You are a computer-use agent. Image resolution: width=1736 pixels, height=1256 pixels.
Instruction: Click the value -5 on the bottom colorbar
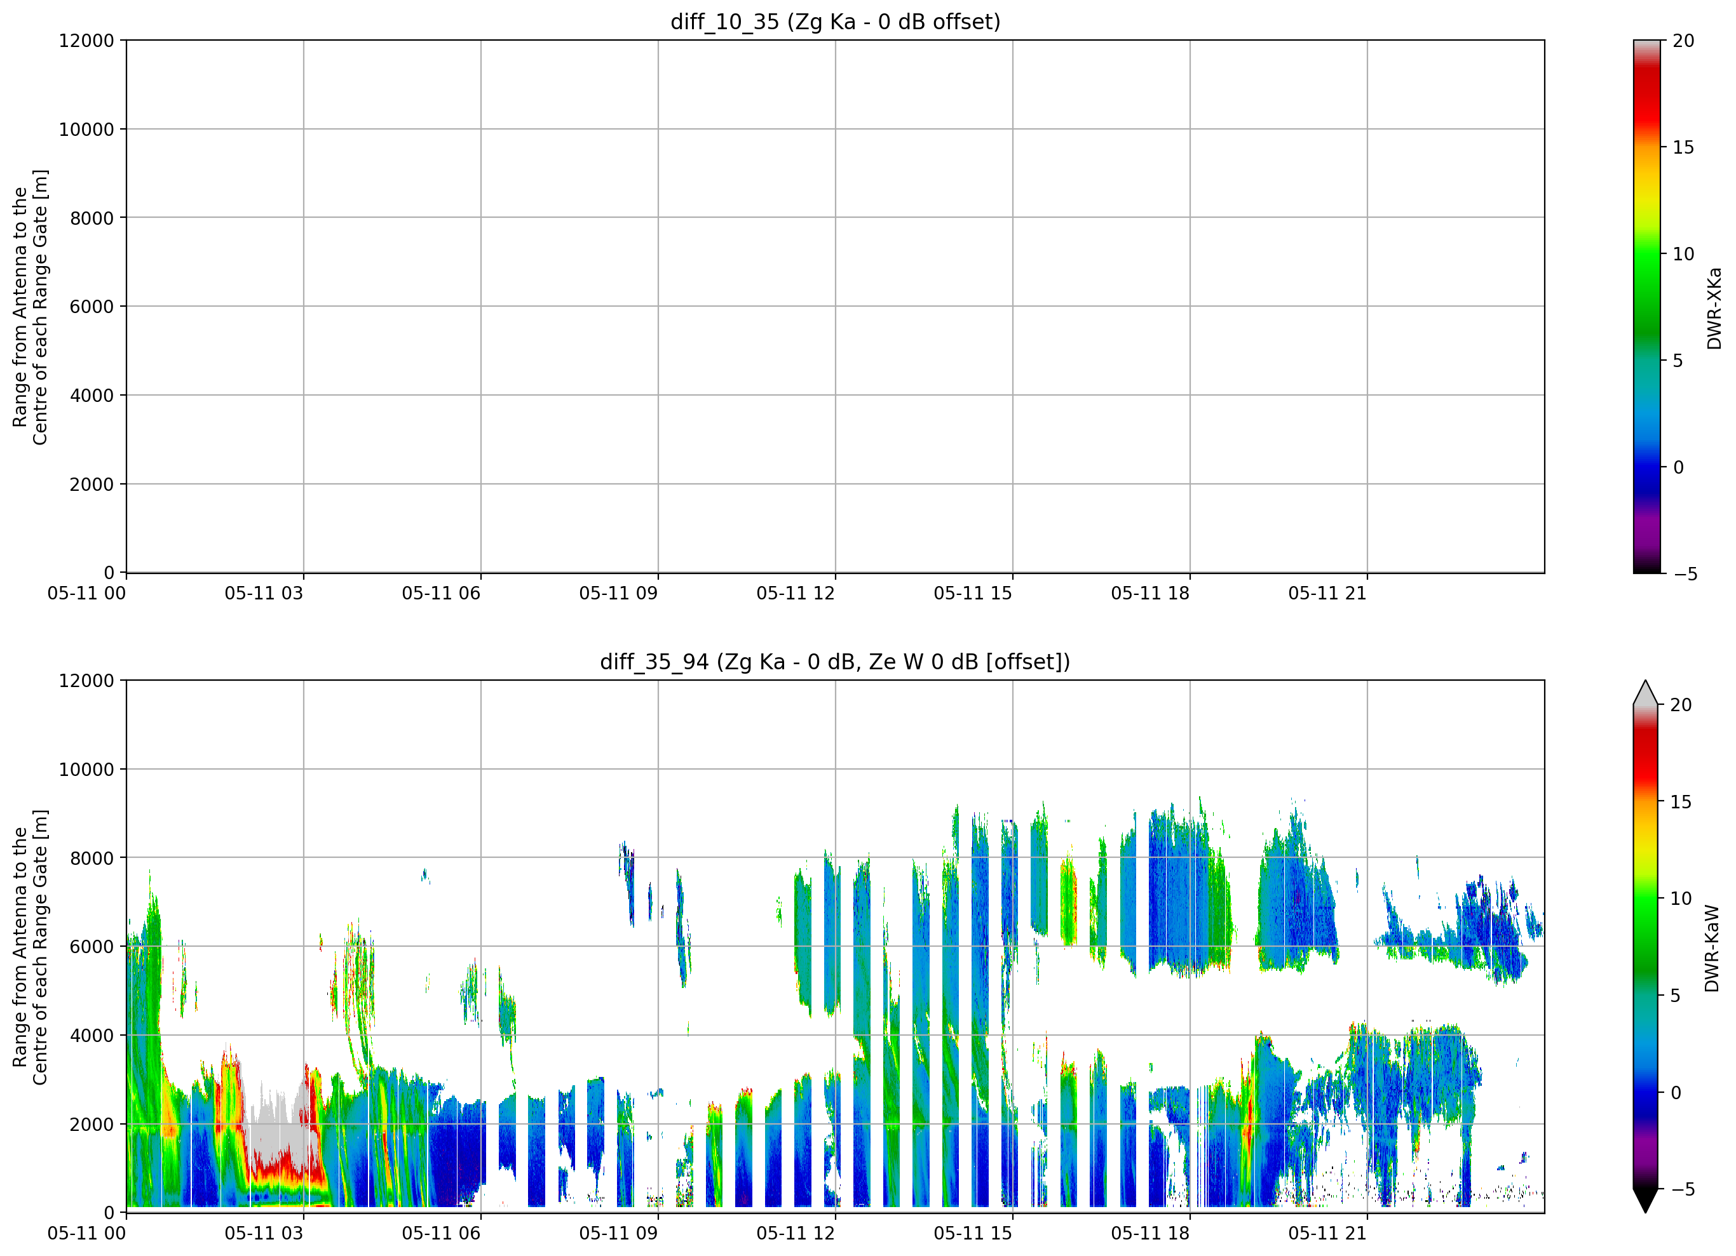click(1681, 1189)
